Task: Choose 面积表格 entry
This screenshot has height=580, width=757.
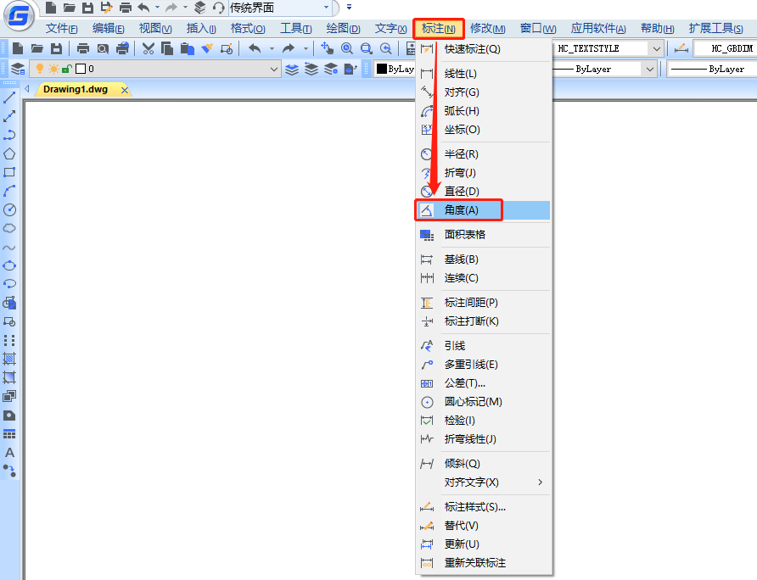Action: pos(484,235)
